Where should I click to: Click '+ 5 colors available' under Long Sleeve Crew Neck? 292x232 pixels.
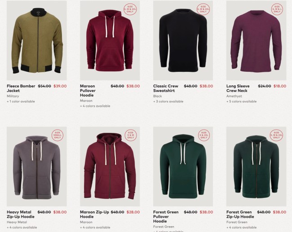tap(241, 101)
